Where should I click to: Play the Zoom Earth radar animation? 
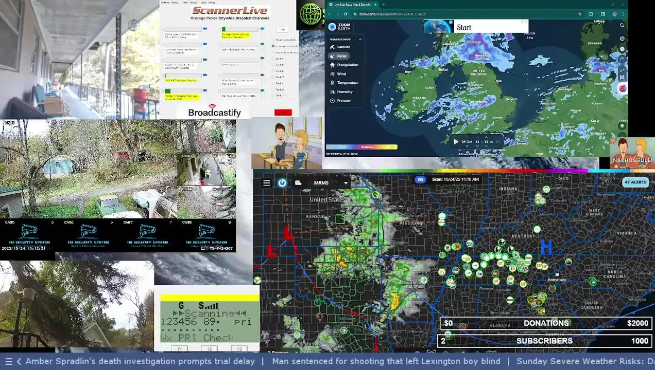(456, 141)
